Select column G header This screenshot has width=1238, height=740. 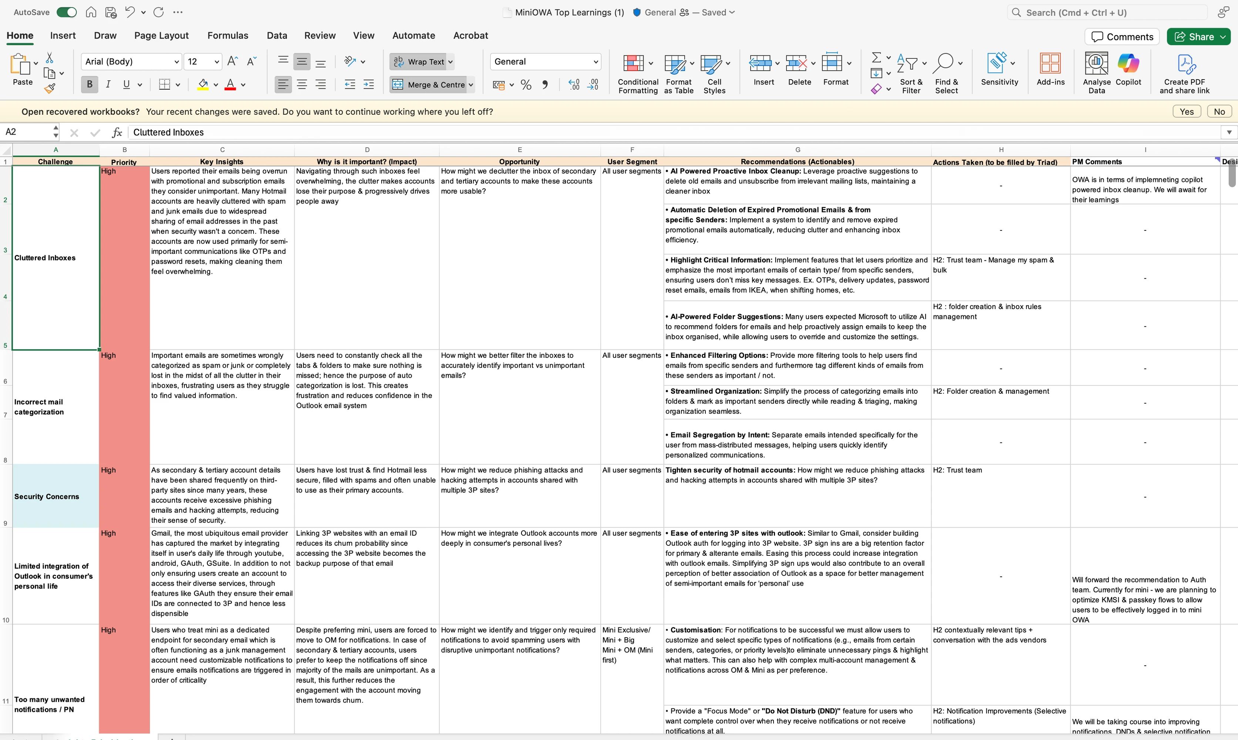point(798,149)
